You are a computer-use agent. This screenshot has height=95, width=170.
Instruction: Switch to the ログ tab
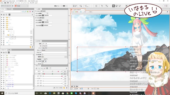[9, 50]
